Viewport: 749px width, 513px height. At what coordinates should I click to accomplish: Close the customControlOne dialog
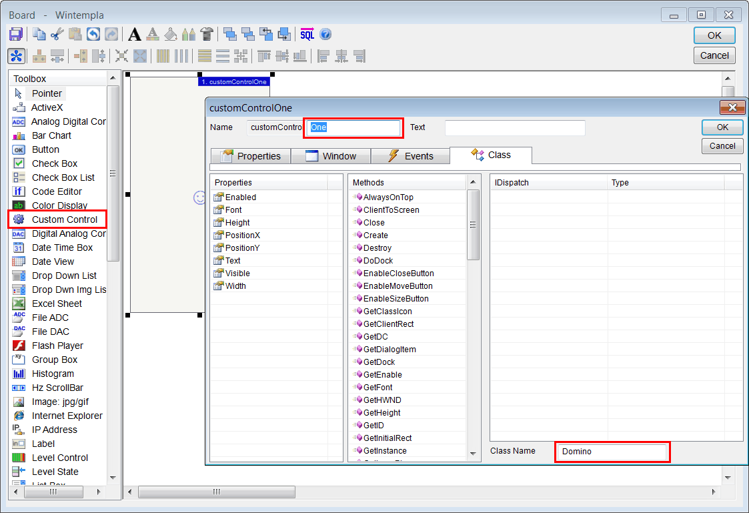point(732,107)
